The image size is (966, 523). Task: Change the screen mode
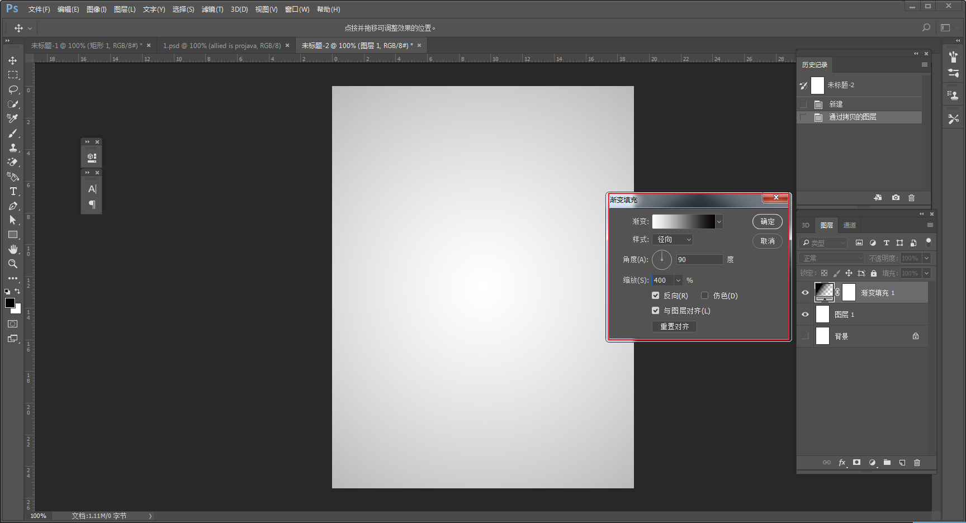click(x=13, y=339)
